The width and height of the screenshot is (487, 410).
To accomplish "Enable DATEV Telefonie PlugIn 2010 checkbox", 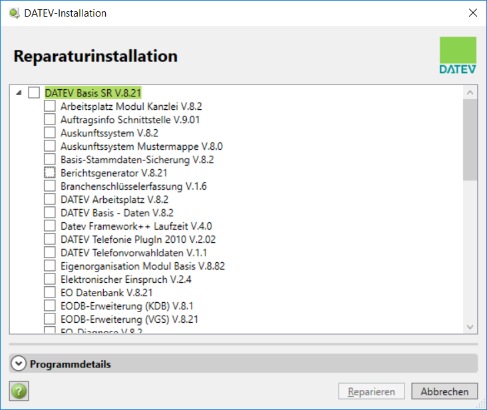I will (50, 239).
